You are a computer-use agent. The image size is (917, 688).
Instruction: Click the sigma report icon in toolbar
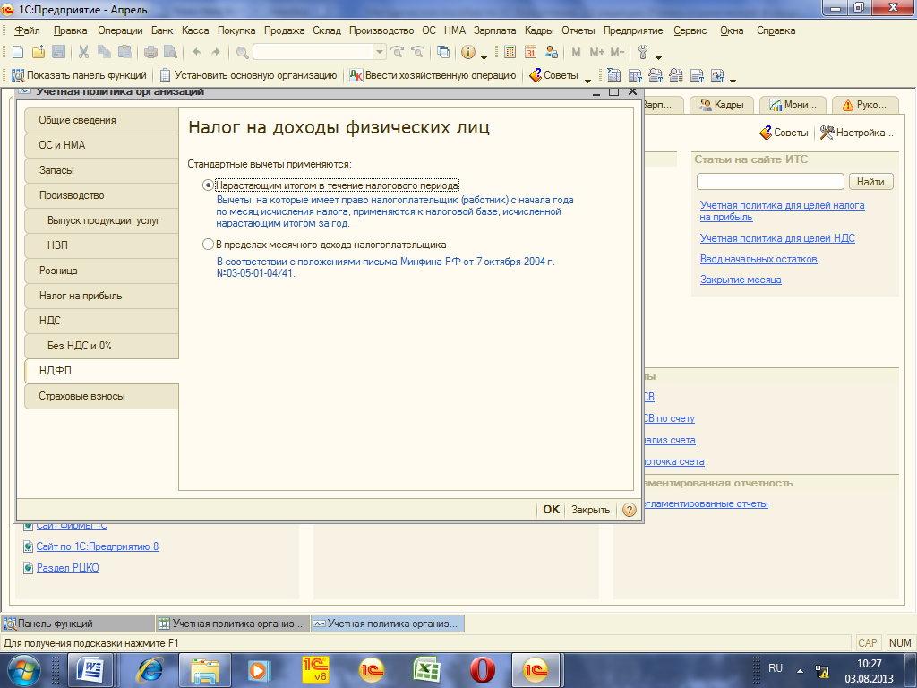pos(613,75)
